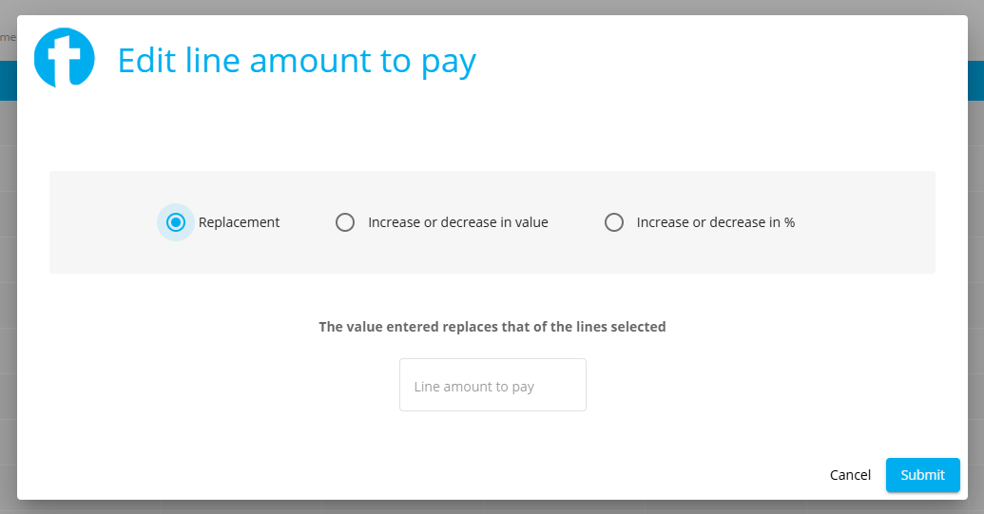Cancel the edit line amount dialog

[x=850, y=475]
